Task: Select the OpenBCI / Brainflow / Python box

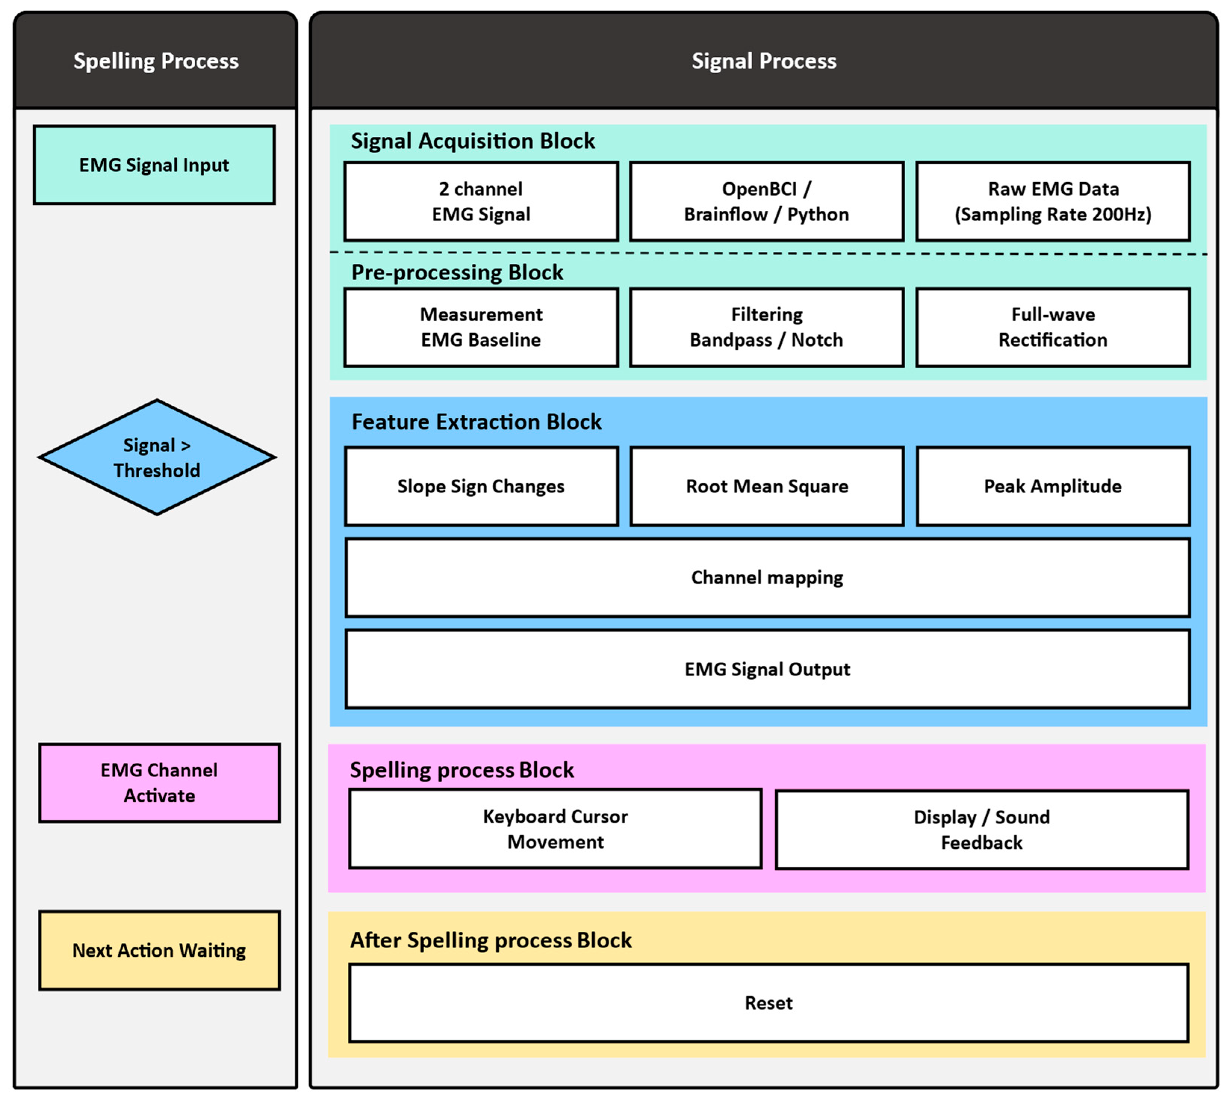Action: tap(767, 201)
